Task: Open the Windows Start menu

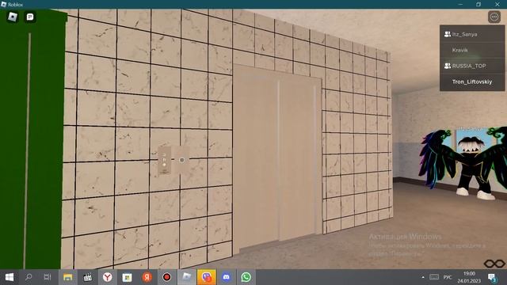Action: (x=10, y=277)
